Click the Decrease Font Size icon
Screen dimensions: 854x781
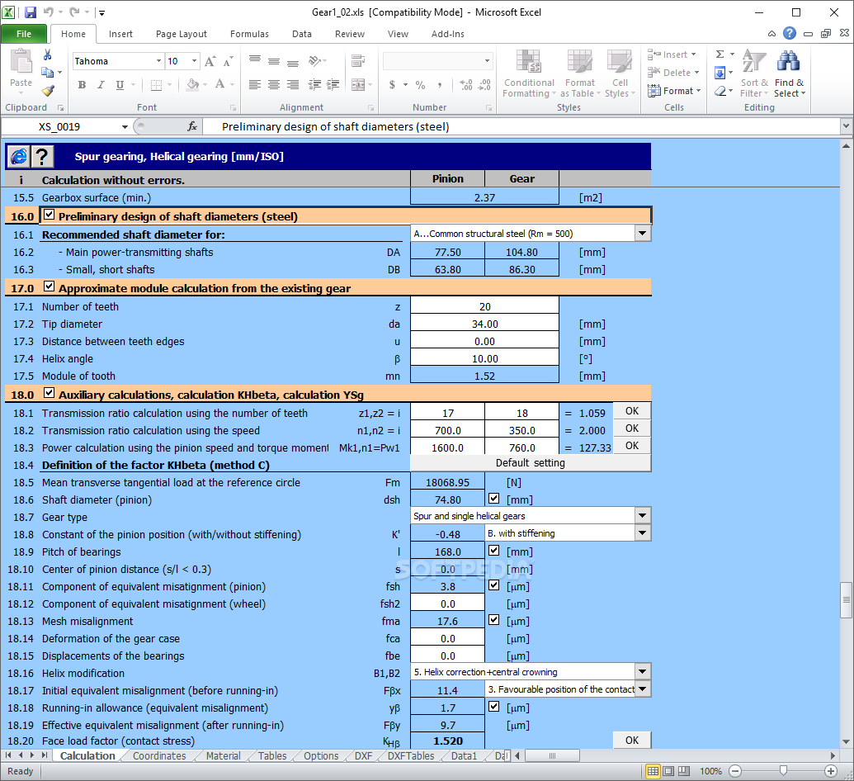click(x=229, y=61)
